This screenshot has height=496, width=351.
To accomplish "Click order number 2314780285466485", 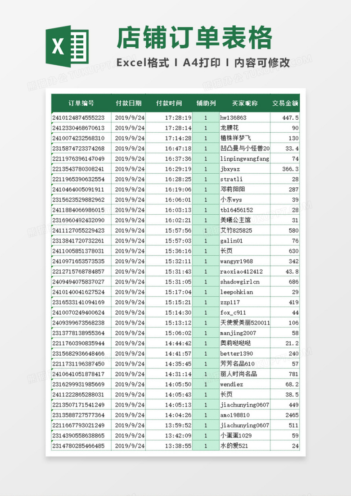I will coord(78,446).
